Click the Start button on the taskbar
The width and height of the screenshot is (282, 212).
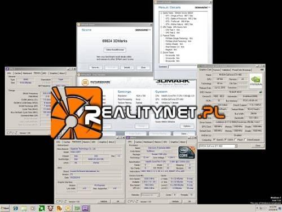(x=5, y=208)
